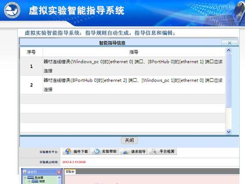Open 插件下载 plugin download
Viewport: 245px width, 184px height.
tap(76, 151)
